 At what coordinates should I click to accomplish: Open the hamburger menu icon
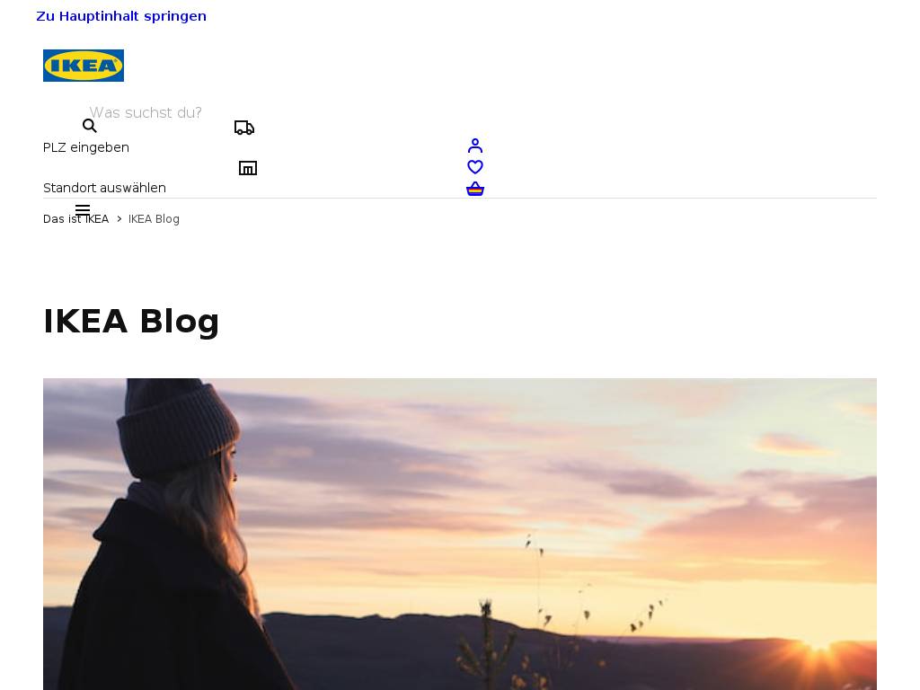83,209
